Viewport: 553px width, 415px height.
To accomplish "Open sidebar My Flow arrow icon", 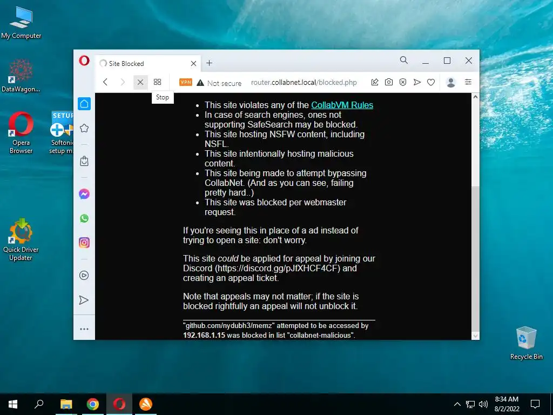I will [84, 300].
